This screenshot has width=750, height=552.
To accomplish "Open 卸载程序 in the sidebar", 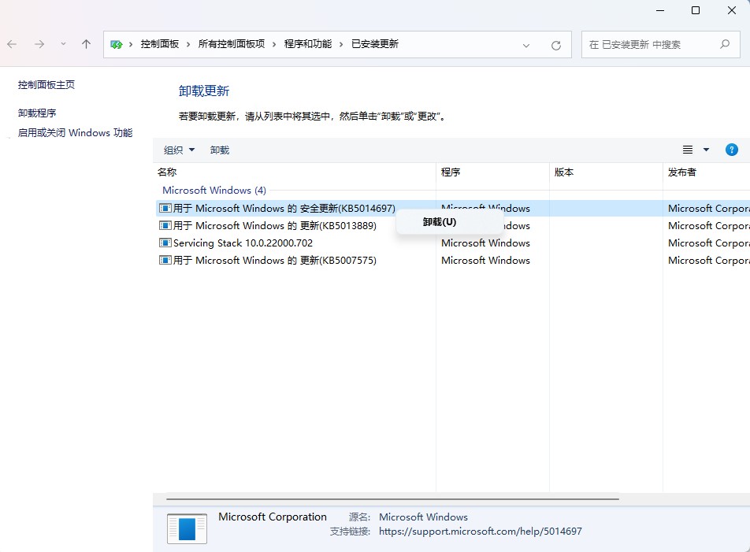I will click(x=37, y=113).
